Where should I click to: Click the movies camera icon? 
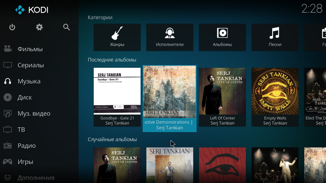coord(8,49)
